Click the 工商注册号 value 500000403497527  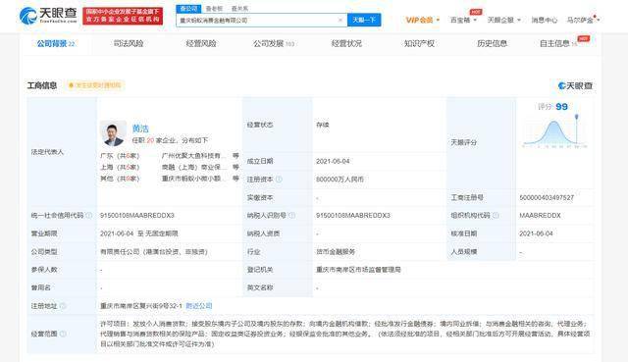547,197
